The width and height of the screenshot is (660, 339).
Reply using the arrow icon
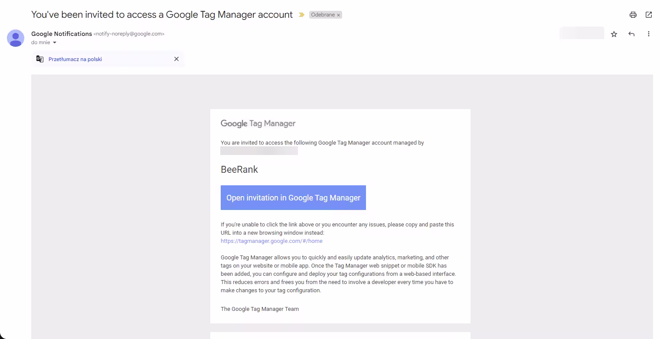tap(631, 34)
